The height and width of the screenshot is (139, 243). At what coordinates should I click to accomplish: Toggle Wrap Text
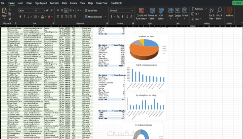[x=91, y=11]
